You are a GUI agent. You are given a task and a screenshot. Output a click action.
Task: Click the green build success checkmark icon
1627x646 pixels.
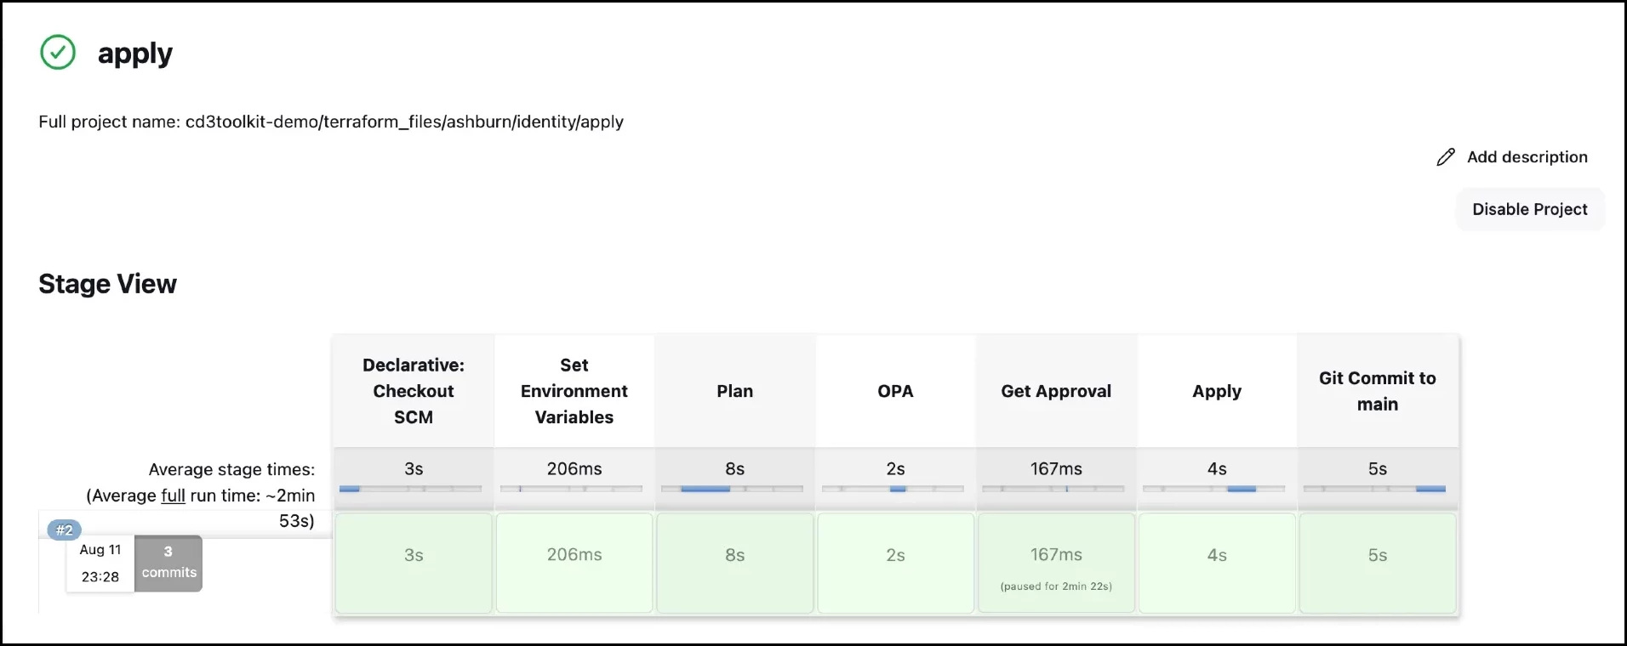point(58,53)
